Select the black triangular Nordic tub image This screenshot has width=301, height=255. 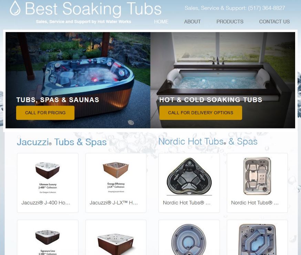click(189, 177)
